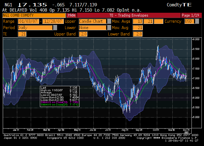Click the 8.500 price axis label
Image resolution: width=204 pixels, height=146 pixels.
point(196,49)
